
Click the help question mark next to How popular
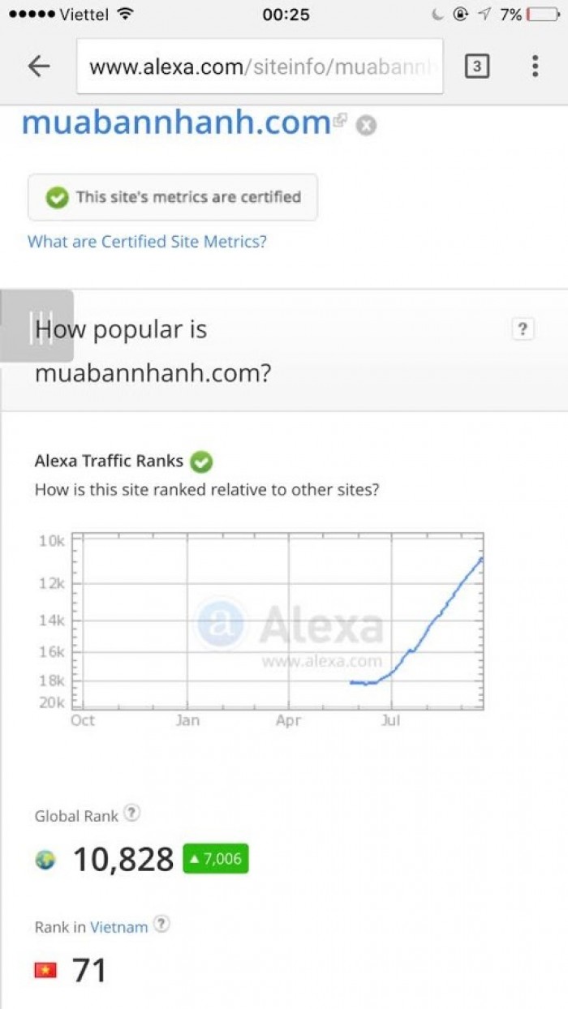[523, 328]
